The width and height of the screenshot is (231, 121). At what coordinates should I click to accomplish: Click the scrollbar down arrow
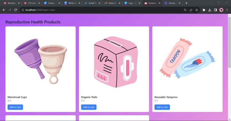tap(229, 119)
